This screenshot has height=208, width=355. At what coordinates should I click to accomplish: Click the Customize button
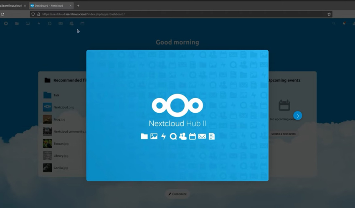pos(177,194)
